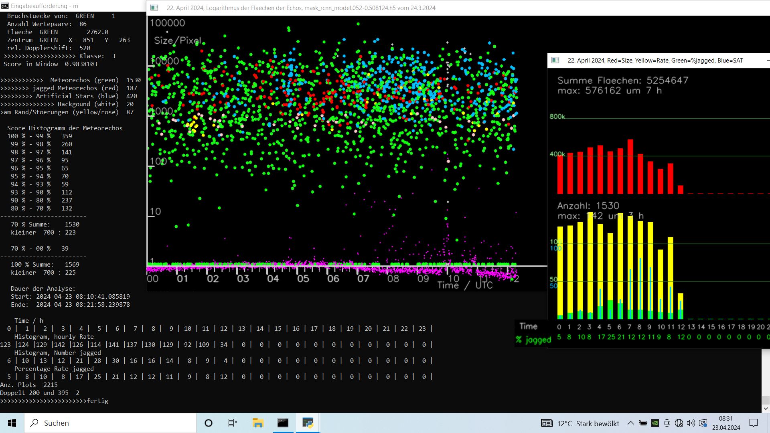Open Task View in the taskbar
770x433 pixels.
233,423
